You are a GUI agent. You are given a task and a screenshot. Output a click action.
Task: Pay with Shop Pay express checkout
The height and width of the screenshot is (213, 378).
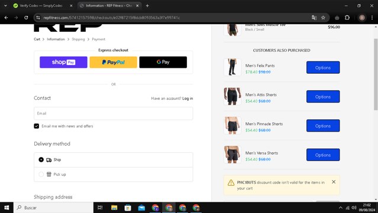point(63,63)
